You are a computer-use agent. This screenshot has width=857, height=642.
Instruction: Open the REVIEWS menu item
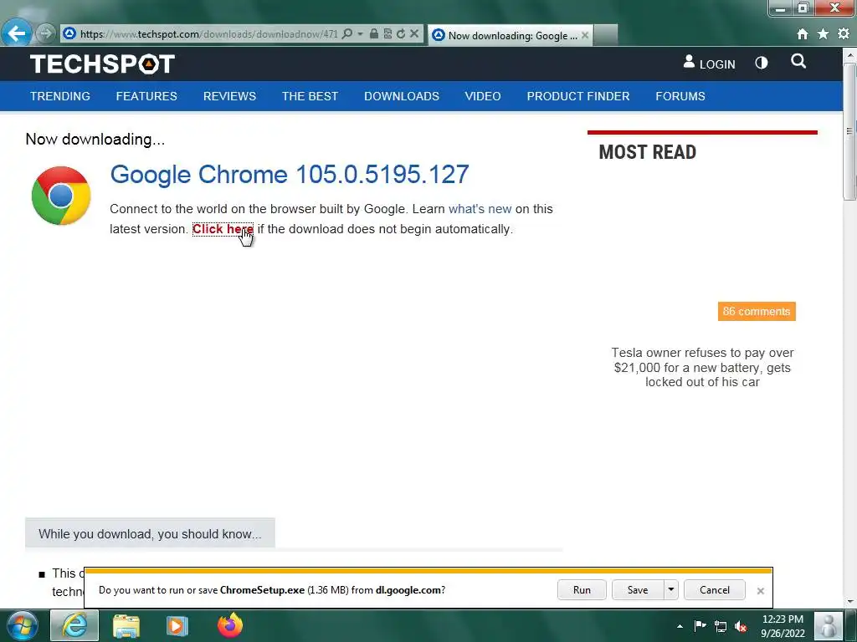click(229, 96)
